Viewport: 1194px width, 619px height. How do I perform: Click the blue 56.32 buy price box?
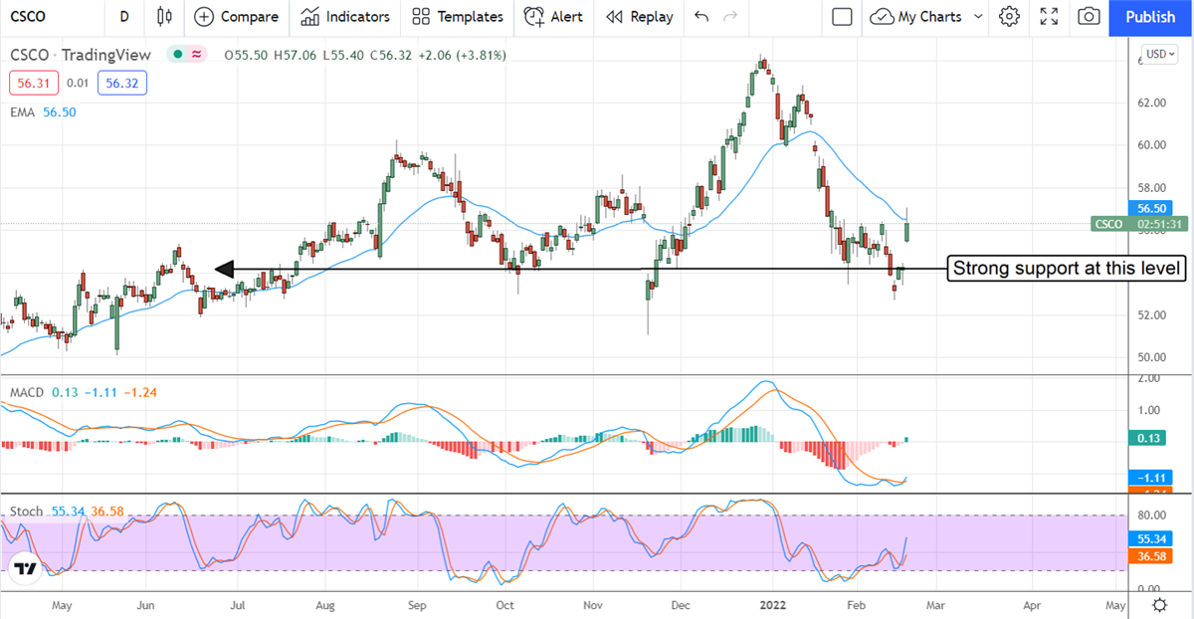coord(122,85)
